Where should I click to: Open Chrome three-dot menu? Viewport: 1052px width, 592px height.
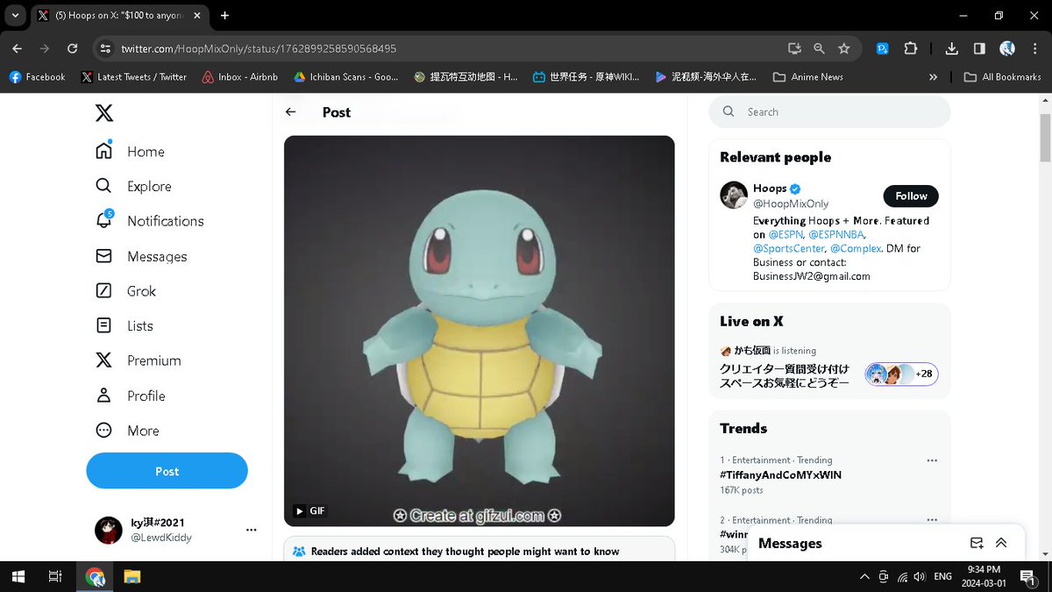(x=1034, y=48)
